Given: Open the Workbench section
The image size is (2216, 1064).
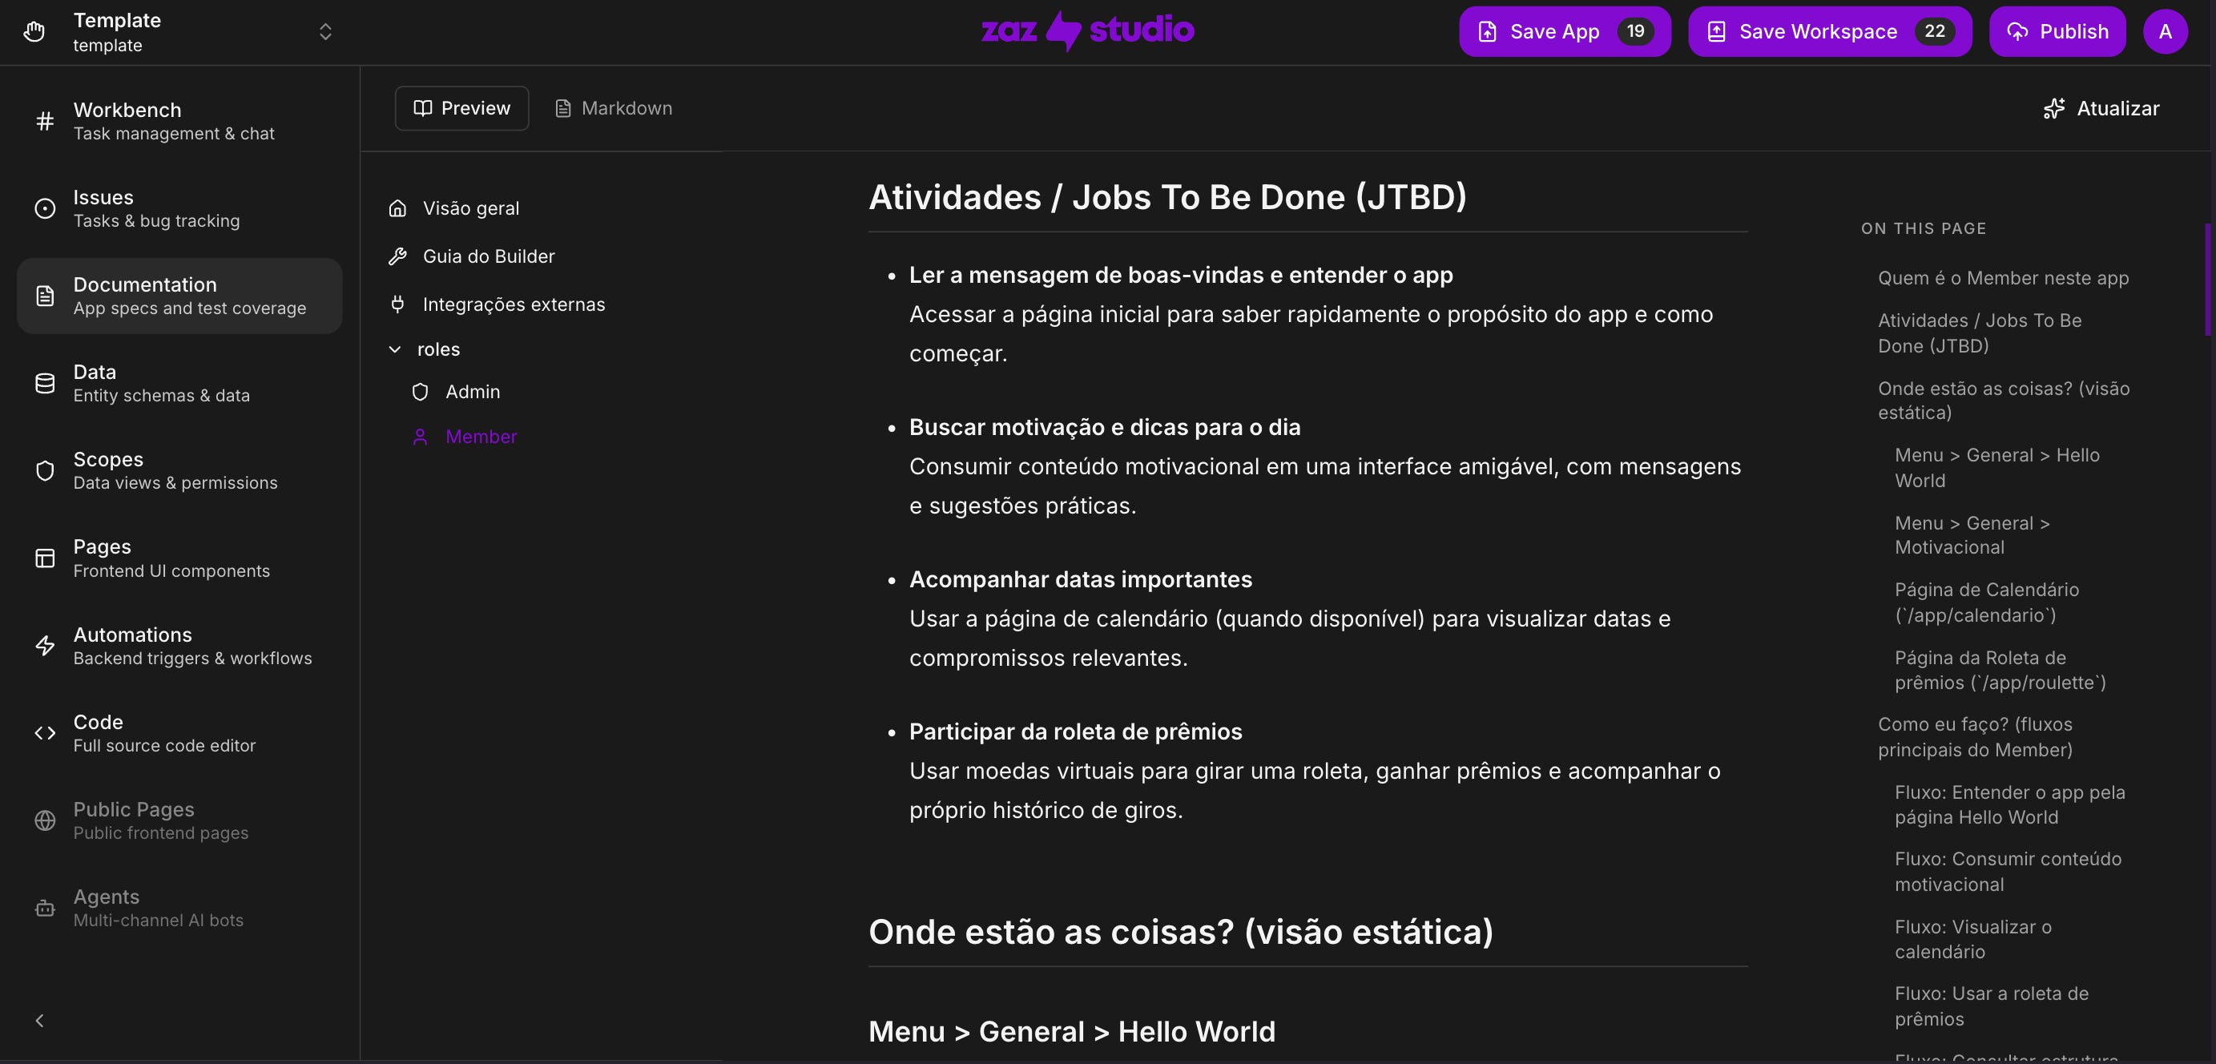Looking at the screenshot, I should pos(179,121).
